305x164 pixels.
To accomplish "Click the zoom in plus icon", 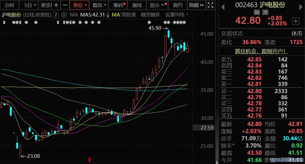I will tap(56, 5).
